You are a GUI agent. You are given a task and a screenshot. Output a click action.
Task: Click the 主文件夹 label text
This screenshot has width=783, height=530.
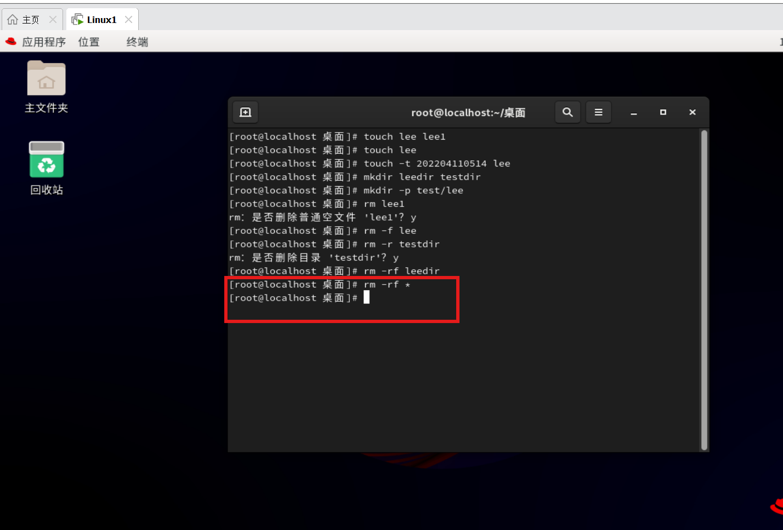pos(47,108)
